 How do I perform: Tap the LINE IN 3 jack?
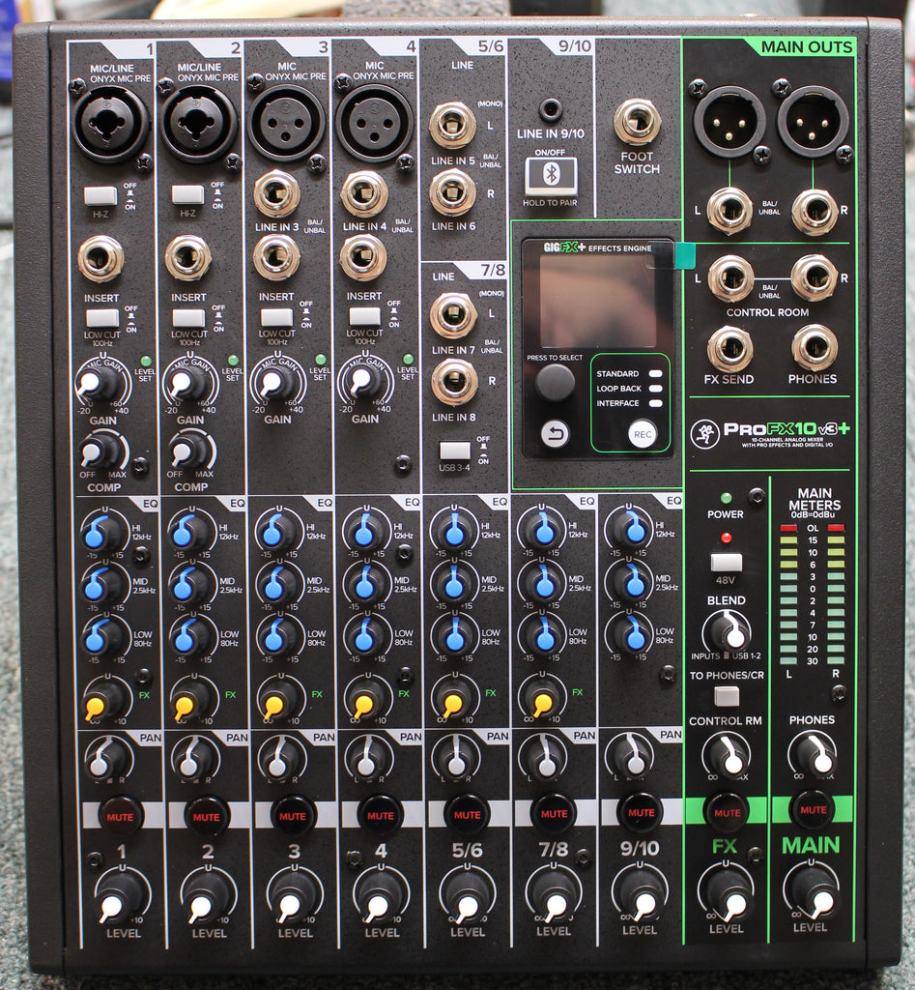tap(276, 192)
